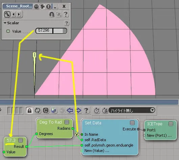The image size is (179, 160).
Task: Click the refresh arrows icon
Action: pyautogui.click(x=38, y=110)
